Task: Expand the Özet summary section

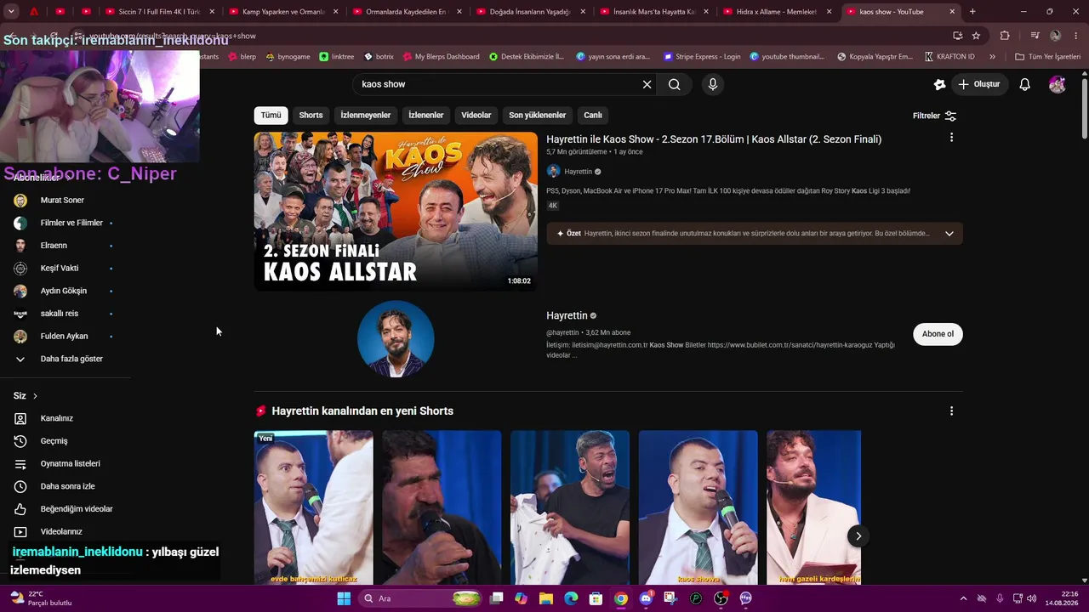Action: [949, 234]
